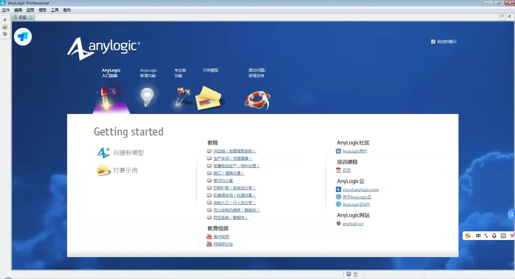This screenshot has height=279, width=515.
Task: Click the LinkedIn icon beside AnyLogic用户
Action: [x=338, y=151]
